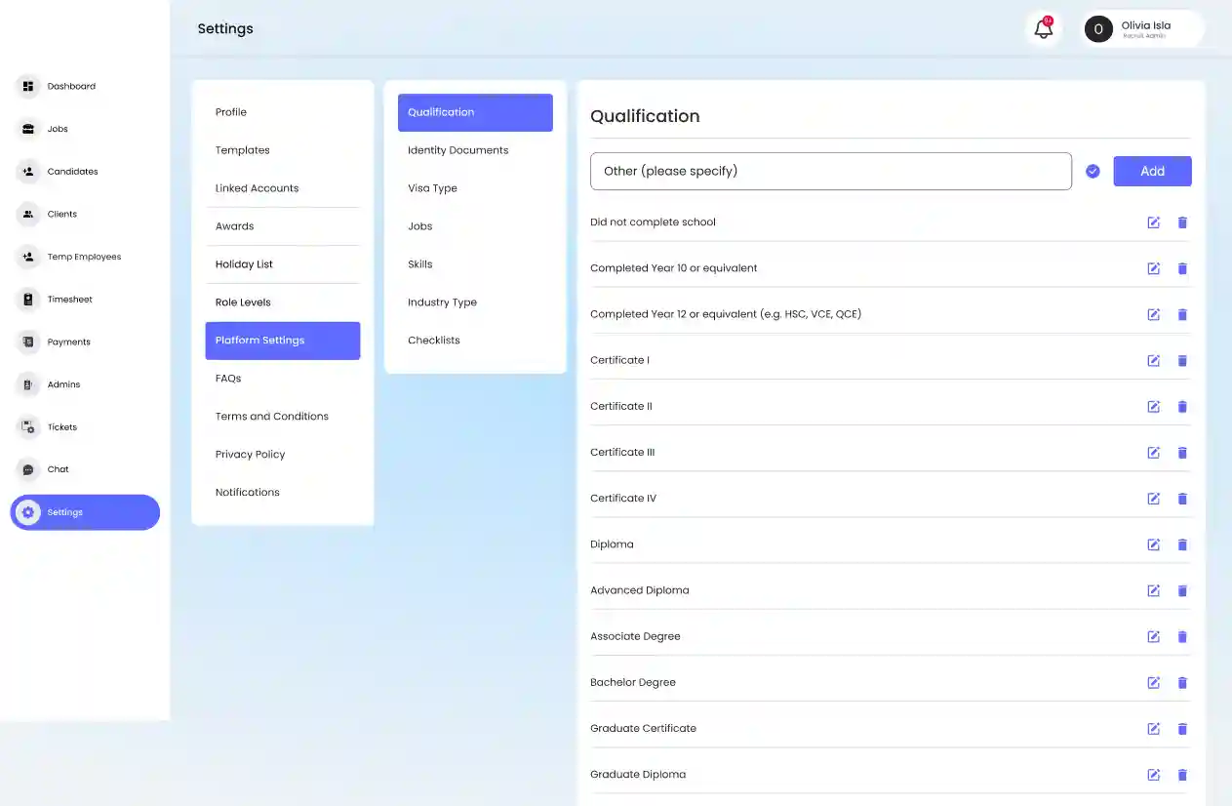This screenshot has height=806, width=1232.
Task: Select the Visa Type section
Action: pyautogui.click(x=432, y=188)
